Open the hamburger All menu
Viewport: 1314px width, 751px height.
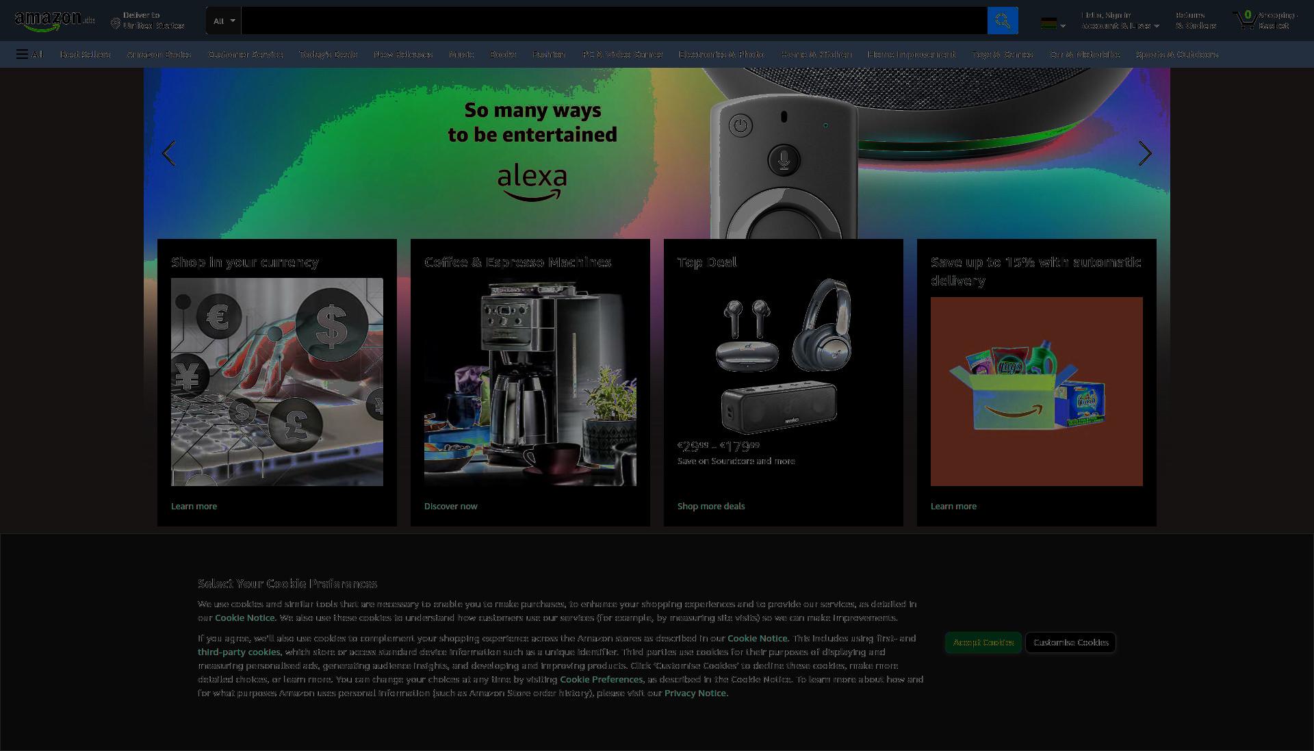point(29,54)
